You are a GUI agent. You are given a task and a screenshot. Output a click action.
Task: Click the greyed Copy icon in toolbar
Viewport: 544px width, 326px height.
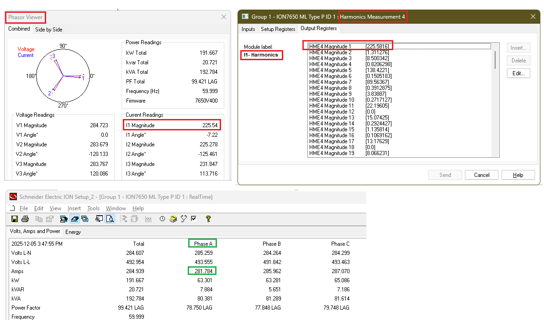click(39, 219)
